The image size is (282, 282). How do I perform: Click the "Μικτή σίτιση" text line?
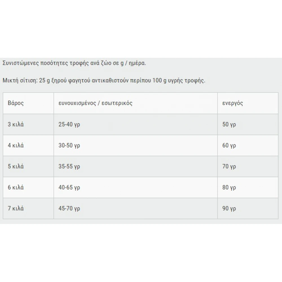pyautogui.click(x=104, y=80)
